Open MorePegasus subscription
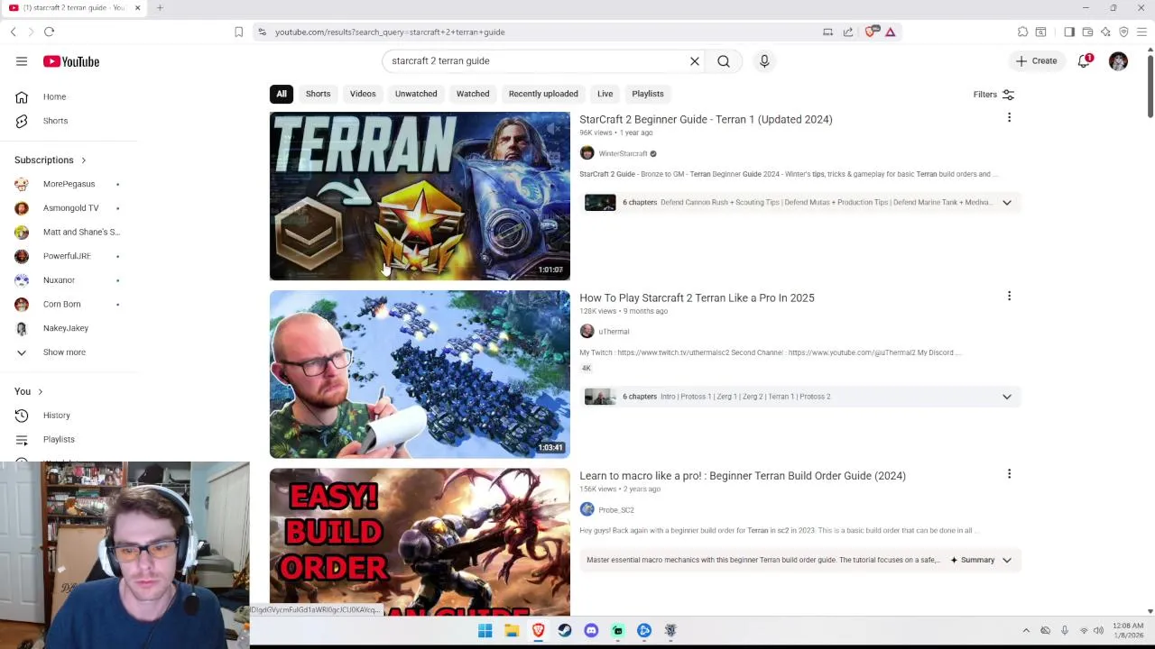This screenshot has height=649, width=1155. [x=68, y=184]
